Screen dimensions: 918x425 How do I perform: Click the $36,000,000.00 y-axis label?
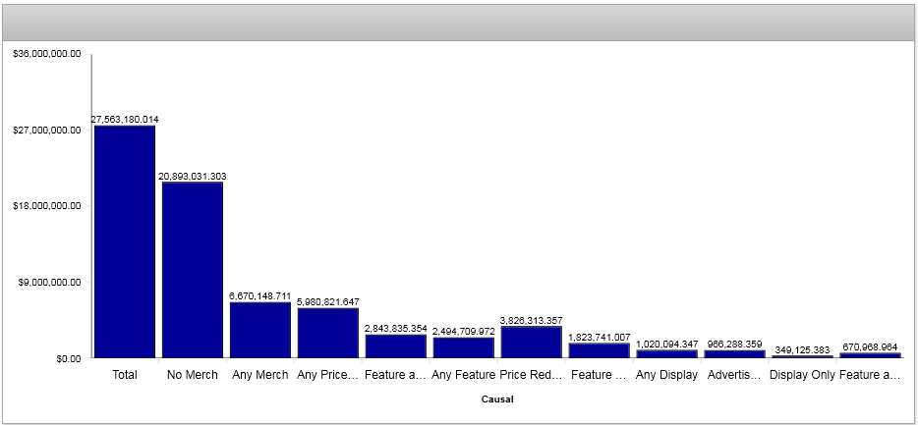pos(46,54)
